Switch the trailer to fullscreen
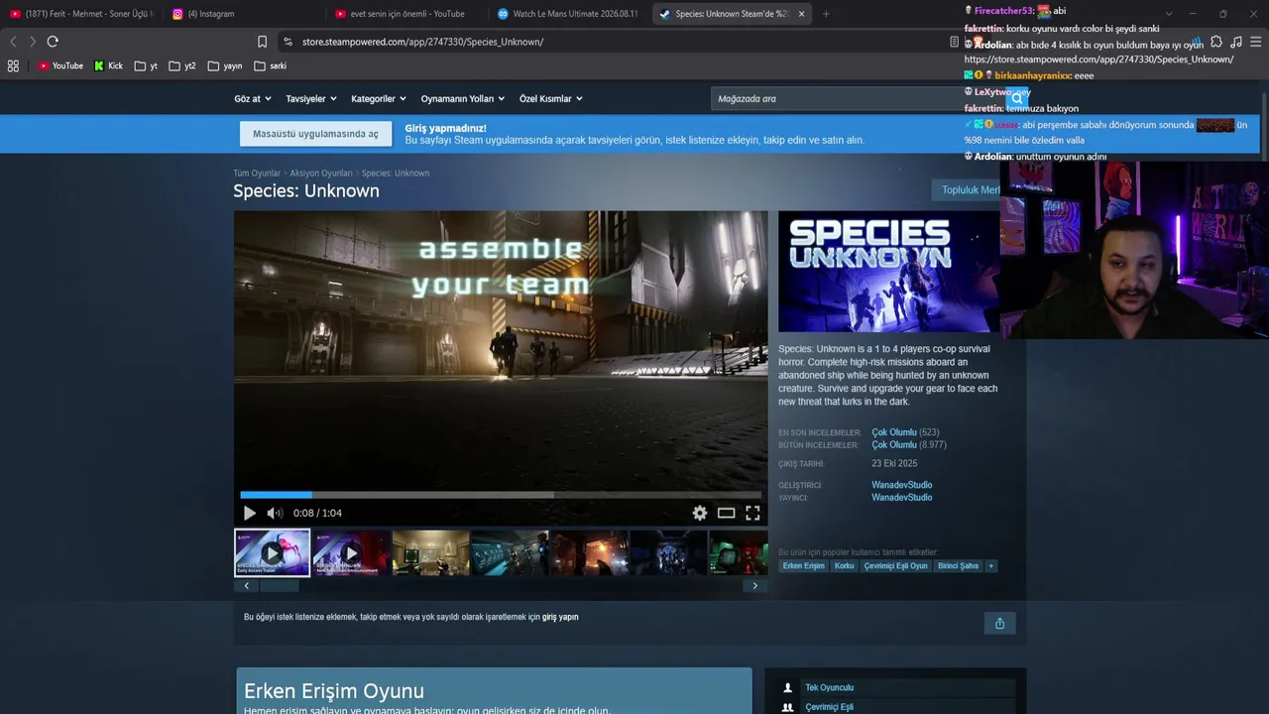Screen dimensions: 1269x714 [x=752, y=513]
